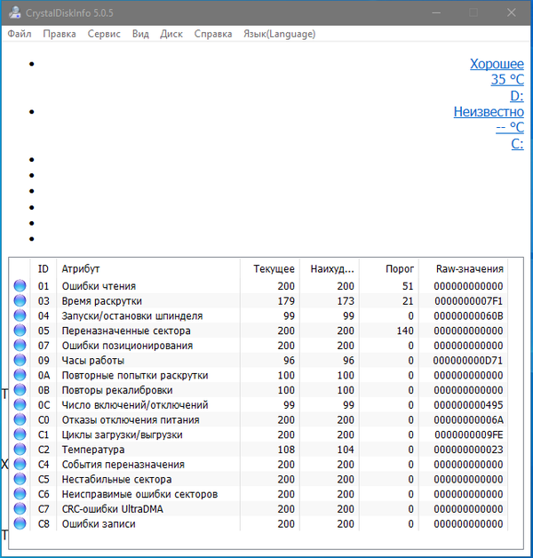Viewport: 533px width, 558px height.
Task: Open the Файл menu
Action: tap(20, 34)
